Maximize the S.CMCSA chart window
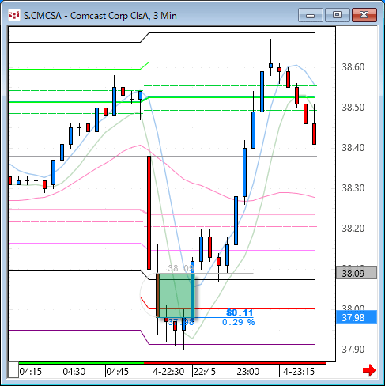The image size is (385, 386). tap(337, 15)
